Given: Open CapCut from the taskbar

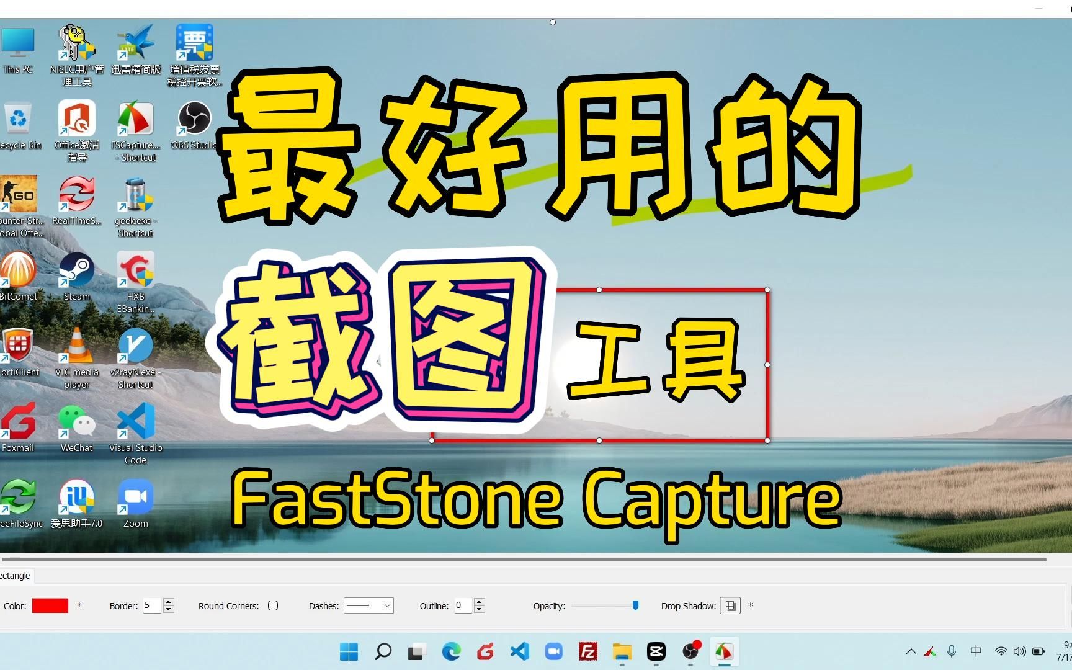Looking at the screenshot, I should 656,651.
